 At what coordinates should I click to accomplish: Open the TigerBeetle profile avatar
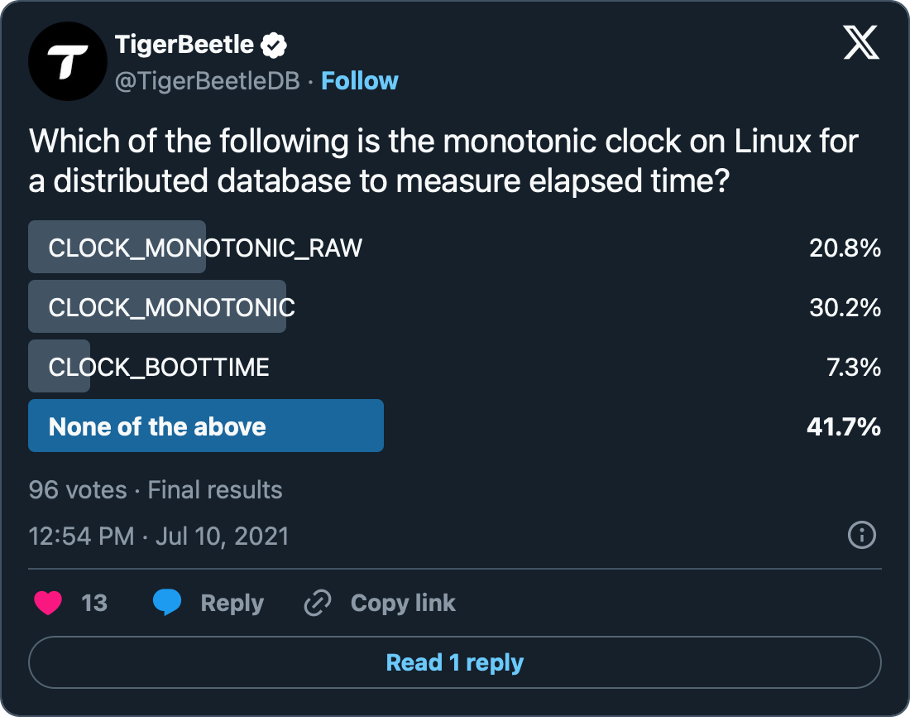[68, 62]
